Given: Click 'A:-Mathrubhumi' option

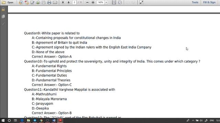Looking at the screenshot, I should click(x=44, y=94).
